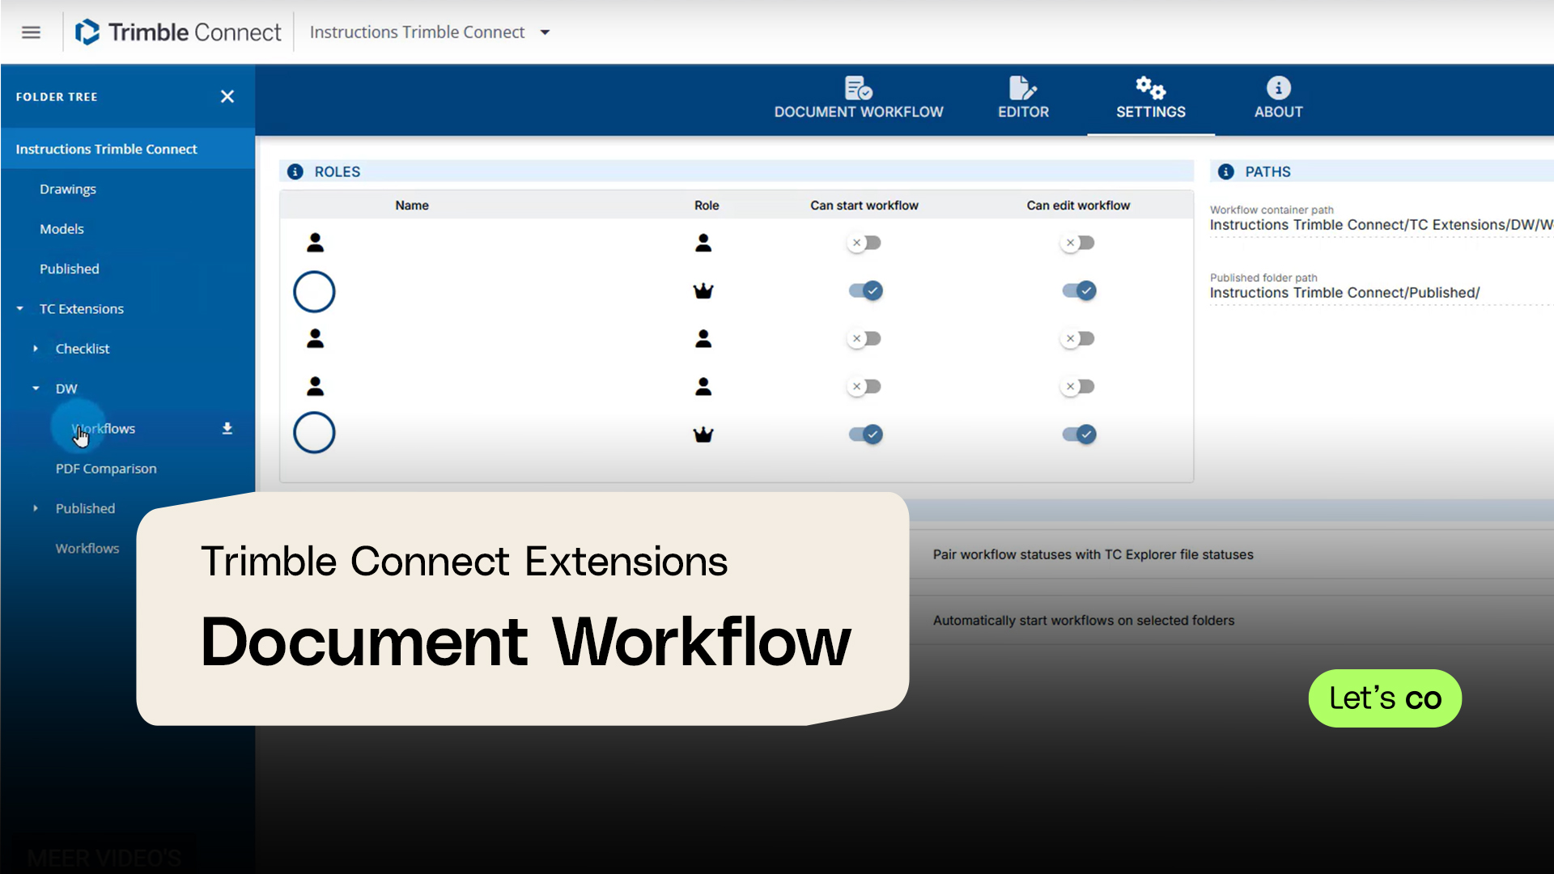The image size is (1554, 874).
Task: Enable can edit workflow for first user
Action: click(1078, 243)
